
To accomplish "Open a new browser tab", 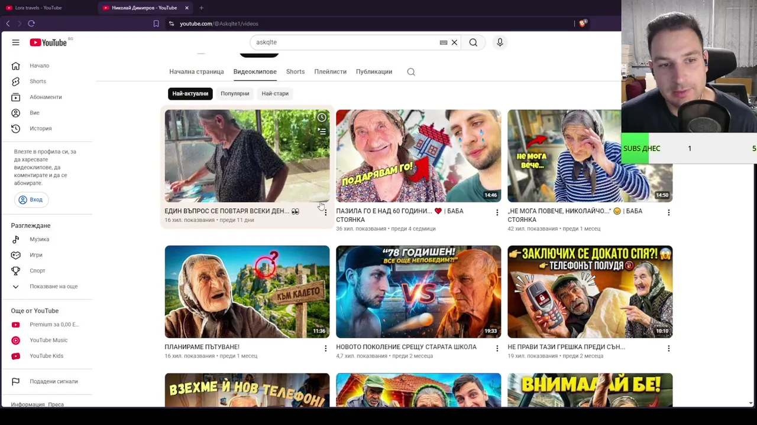I will pyautogui.click(x=201, y=8).
